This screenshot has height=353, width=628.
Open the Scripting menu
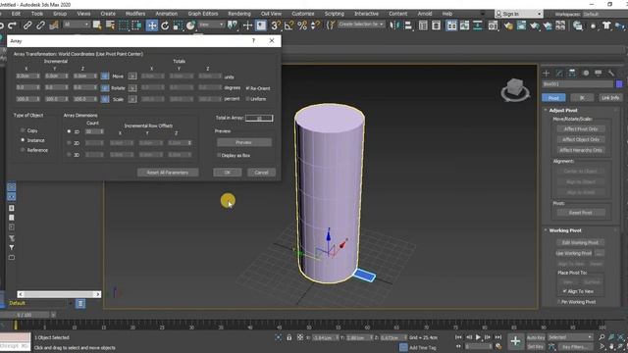tap(334, 14)
